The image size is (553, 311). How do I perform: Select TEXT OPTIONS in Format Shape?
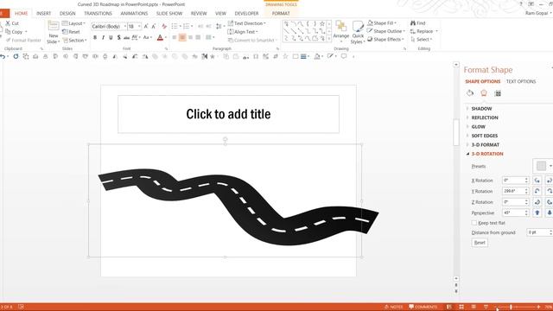point(521,81)
